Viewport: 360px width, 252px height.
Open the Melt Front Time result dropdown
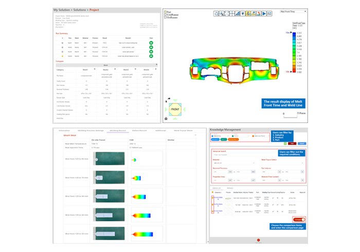point(293,11)
